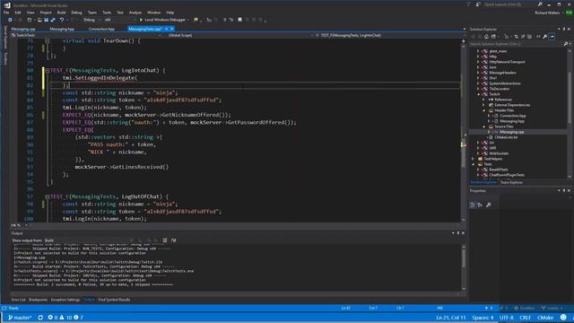Click the Collapse All icon in Solution Explorer
Screen dimensions: 574x323
[523, 37]
